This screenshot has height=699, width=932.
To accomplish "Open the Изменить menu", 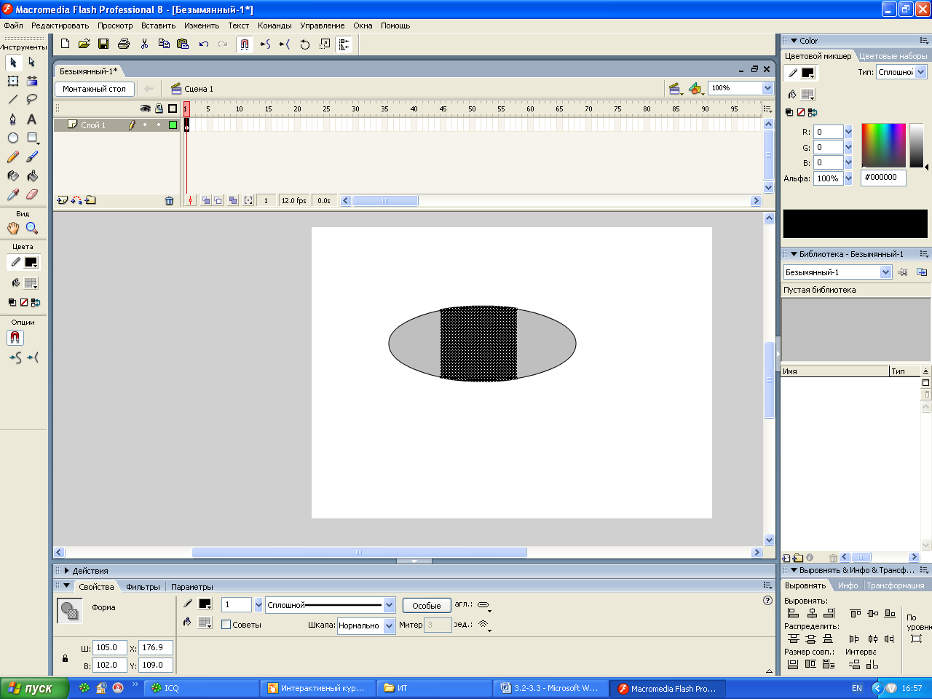I will [x=202, y=25].
